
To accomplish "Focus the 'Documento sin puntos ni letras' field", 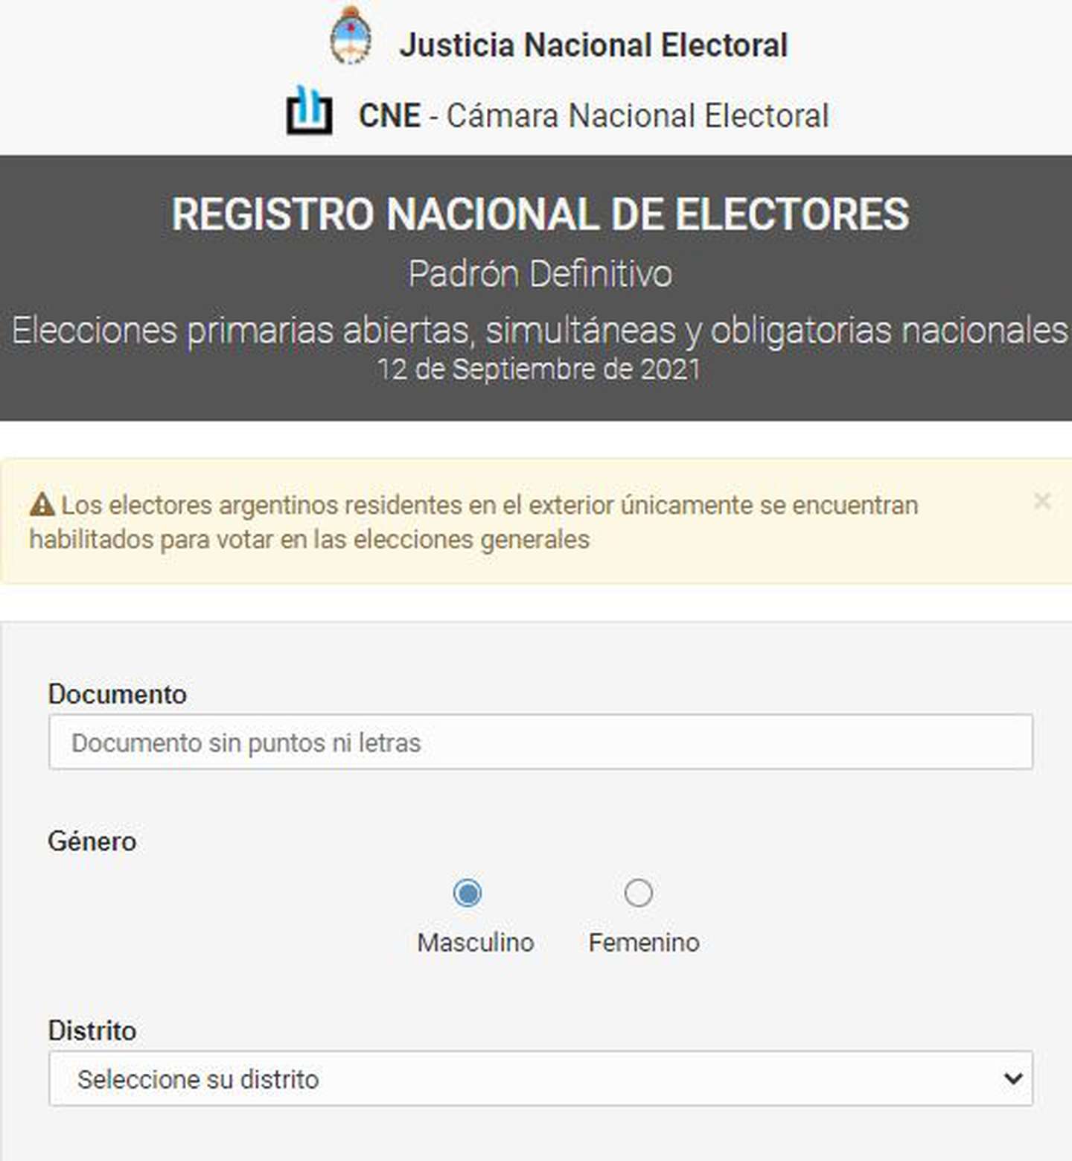I will click(x=540, y=742).
